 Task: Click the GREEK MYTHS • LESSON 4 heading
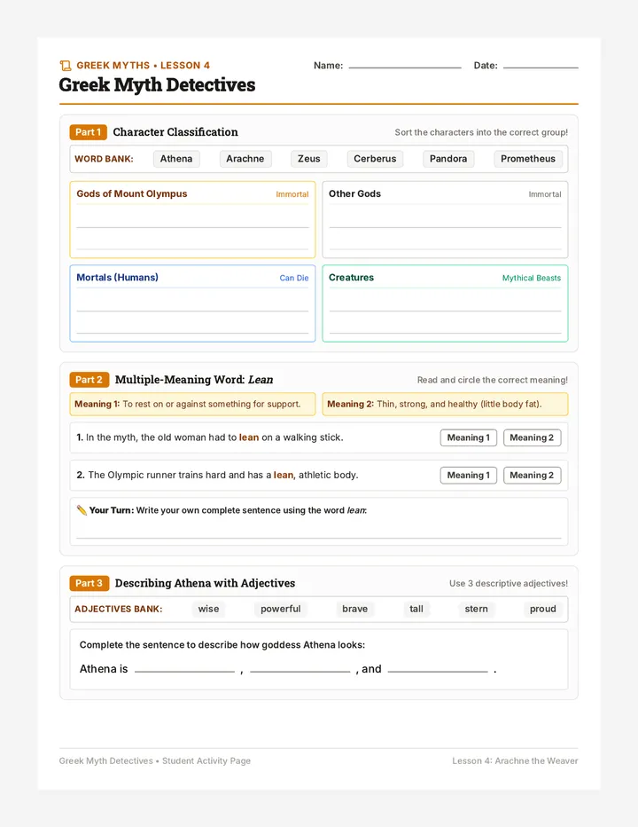pyautogui.click(x=144, y=66)
